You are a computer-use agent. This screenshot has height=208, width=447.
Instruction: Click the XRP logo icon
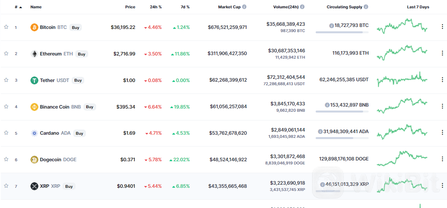tap(34, 186)
